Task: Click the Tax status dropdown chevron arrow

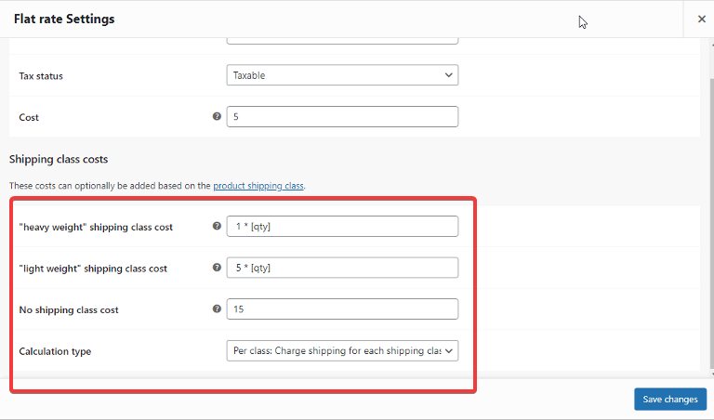Action: tap(448, 75)
